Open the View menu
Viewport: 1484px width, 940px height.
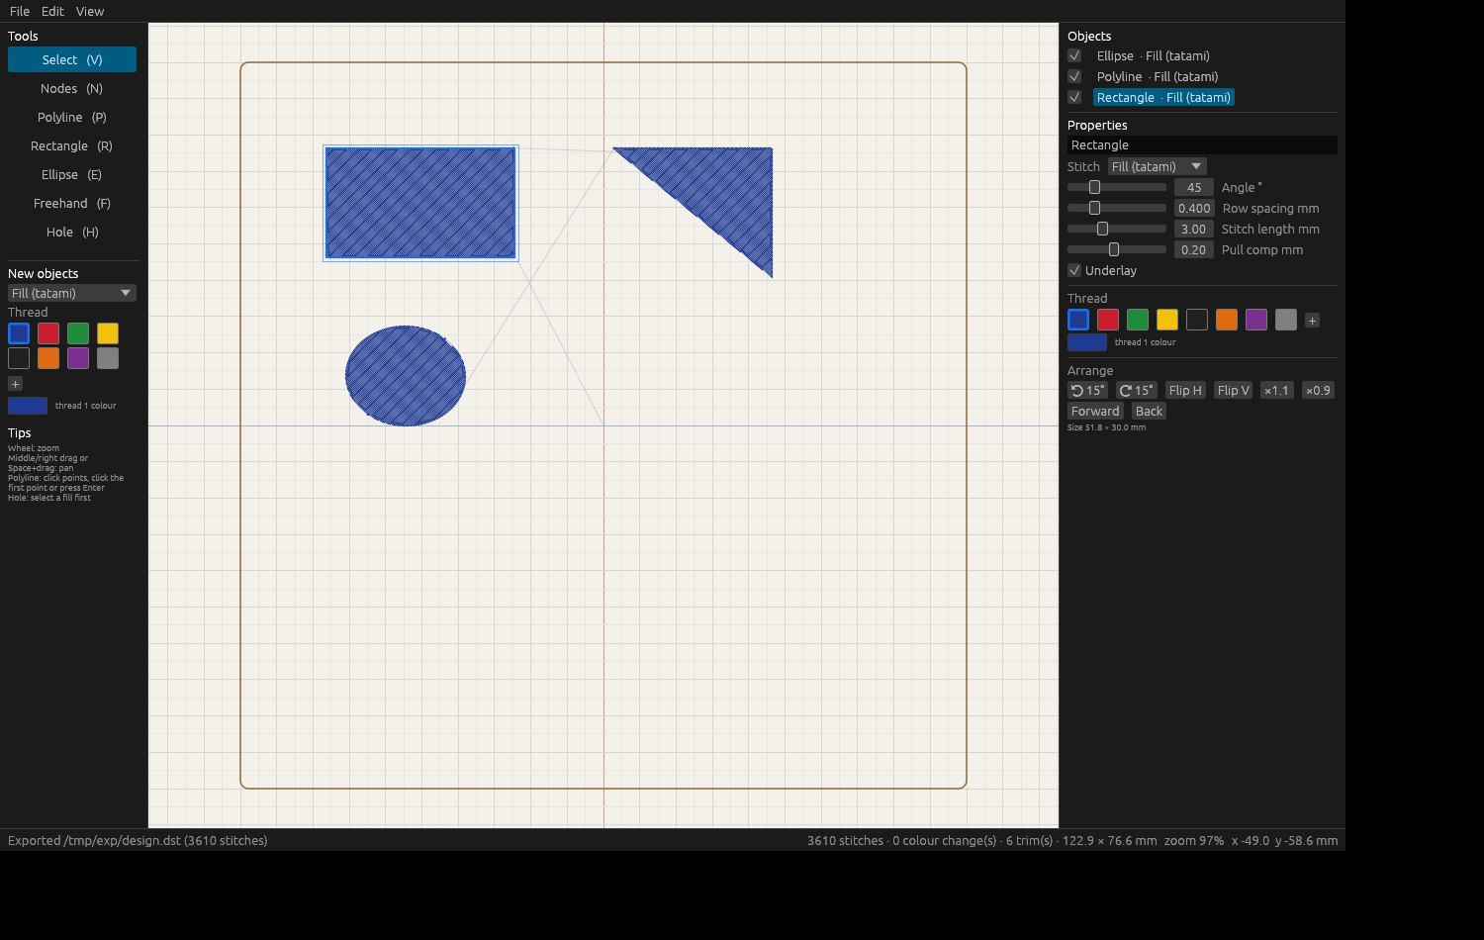click(x=90, y=11)
